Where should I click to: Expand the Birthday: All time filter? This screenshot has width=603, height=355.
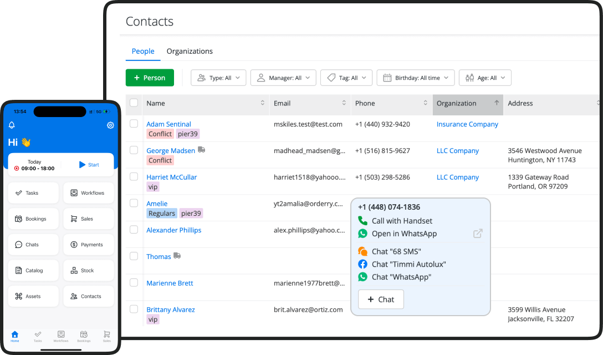tap(416, 78)
